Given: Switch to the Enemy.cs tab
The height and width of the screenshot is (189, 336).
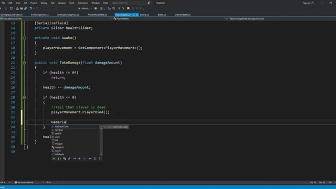Looking at the screenshot, I should 144,15.
